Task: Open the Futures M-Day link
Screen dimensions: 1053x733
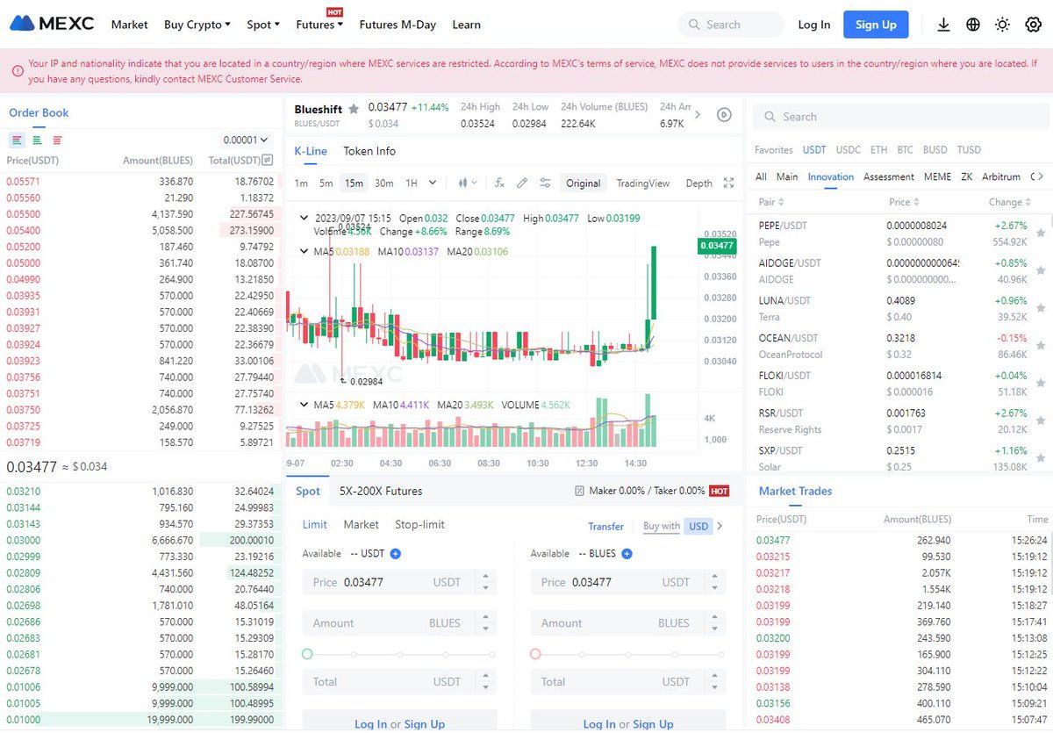Action: pyautogui.click(x=398, y=25)
